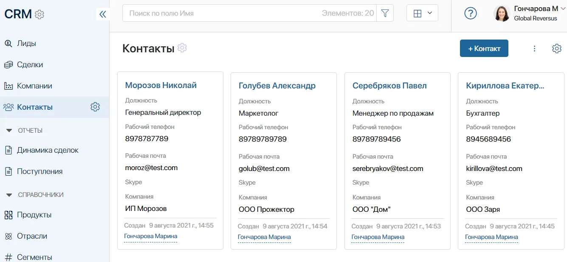Open the filter icon in the search bar

click(x=385, y=13)
